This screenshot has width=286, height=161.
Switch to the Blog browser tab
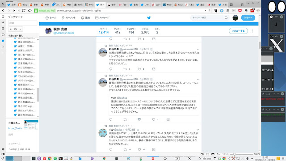(x=23, y=5)
